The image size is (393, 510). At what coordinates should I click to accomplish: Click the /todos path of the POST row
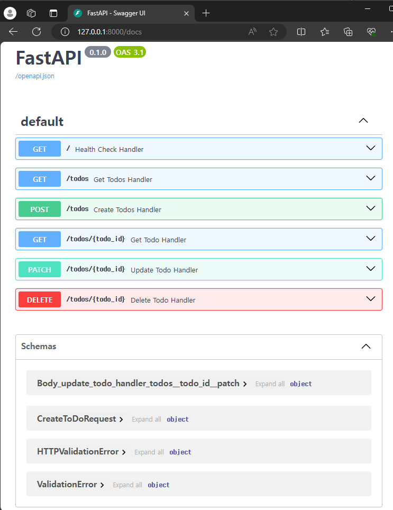click(x=77, y=209)
